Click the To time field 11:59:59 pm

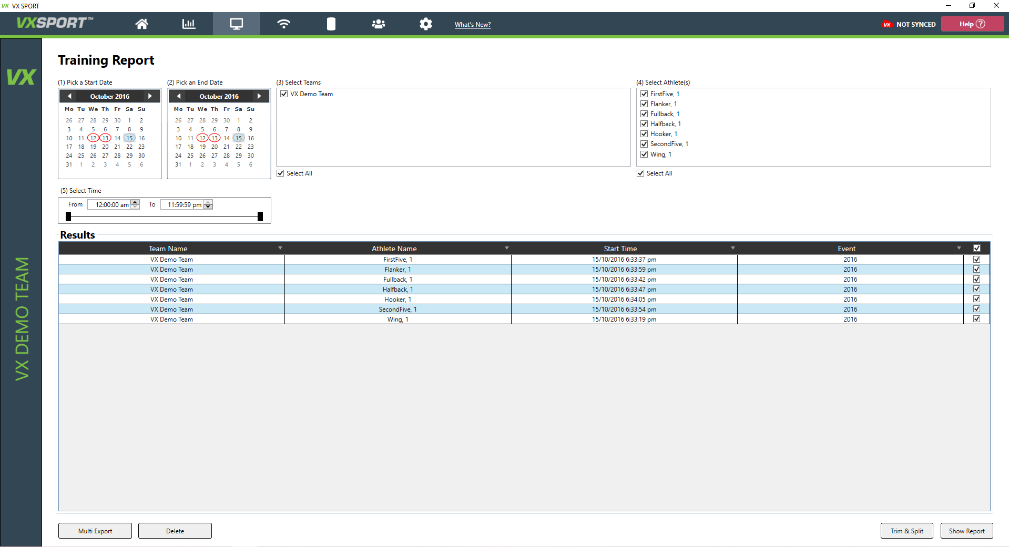182,204
